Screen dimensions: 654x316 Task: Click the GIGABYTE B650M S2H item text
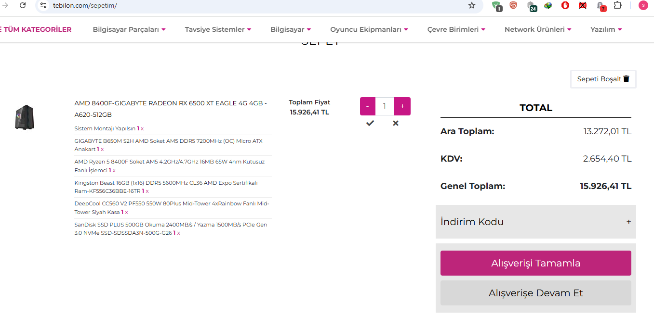click(x=169, y=145)
